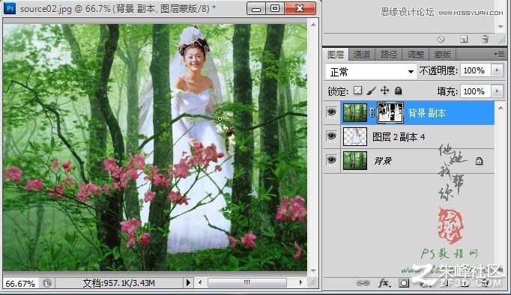Open the 蒙版 panel tab

pos(442,55)
